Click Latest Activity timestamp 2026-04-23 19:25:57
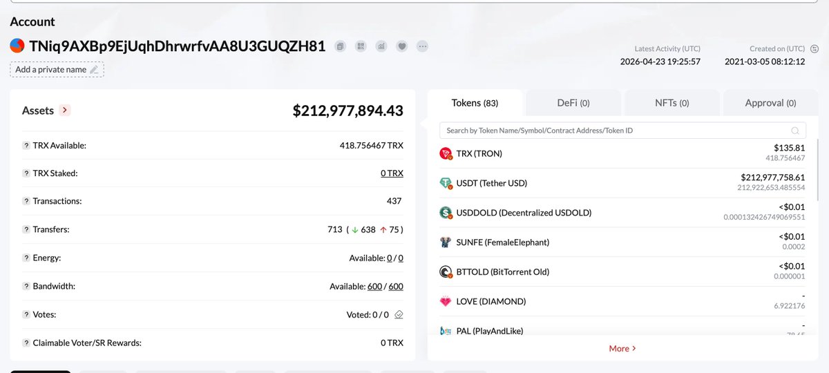This screenshot has height=373, width=829. [660, 61]
